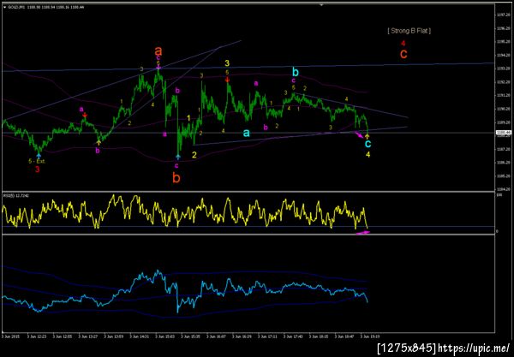Viewport: 514px width, 357px height.
Task: Expand the triangle menu beside GOLD,M1 title
Action: (x=4, y=7)
